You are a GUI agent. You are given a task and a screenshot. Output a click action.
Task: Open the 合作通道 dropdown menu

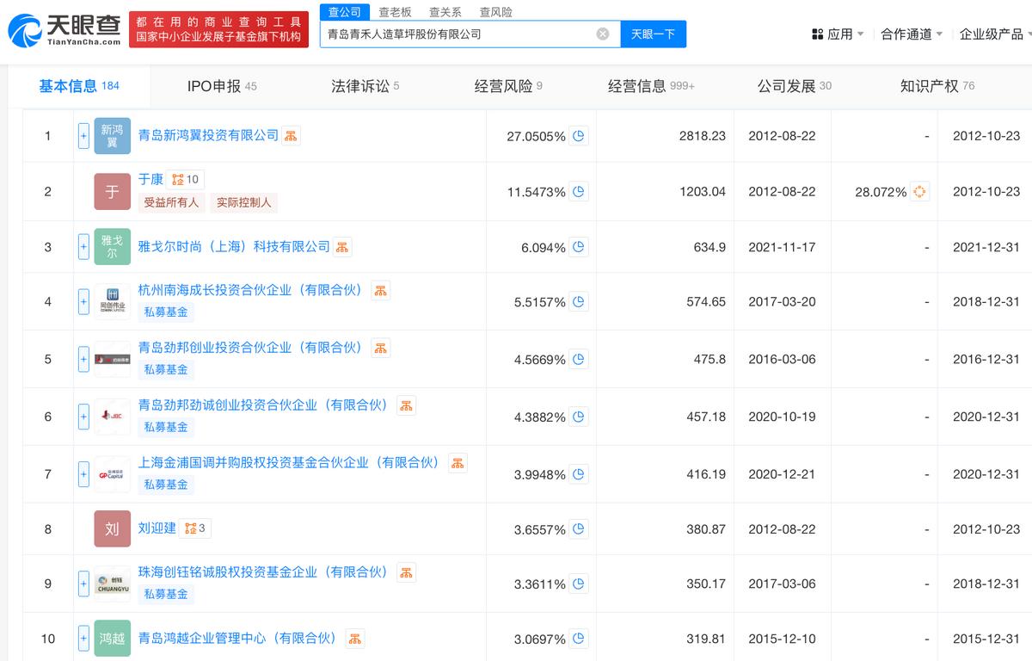click(x=912, y=34)
